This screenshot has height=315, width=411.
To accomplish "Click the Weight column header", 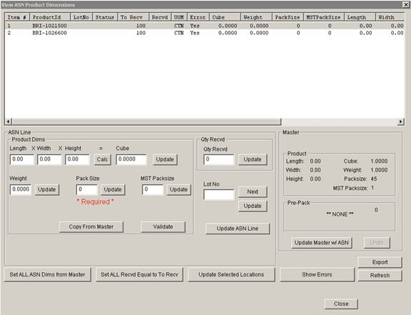I will 256,17.
